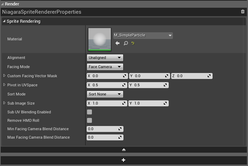This screenshot has width=248, height=166.
Task: Open the Alignment Unaligned dropdown
Action: click(105, 58)
